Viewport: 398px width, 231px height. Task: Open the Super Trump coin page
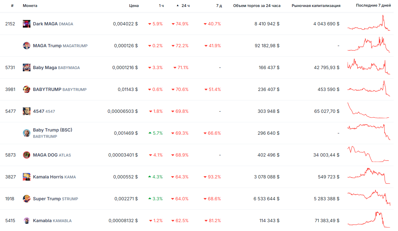click(x=47, y=199)
